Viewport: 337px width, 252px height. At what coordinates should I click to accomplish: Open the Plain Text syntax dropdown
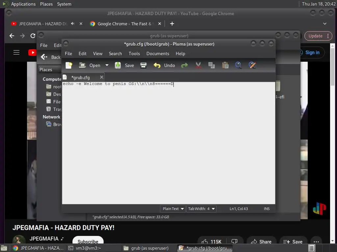coord(172,208)
